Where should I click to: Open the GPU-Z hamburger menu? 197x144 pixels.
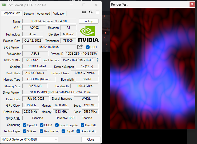(x=98, y=12)
